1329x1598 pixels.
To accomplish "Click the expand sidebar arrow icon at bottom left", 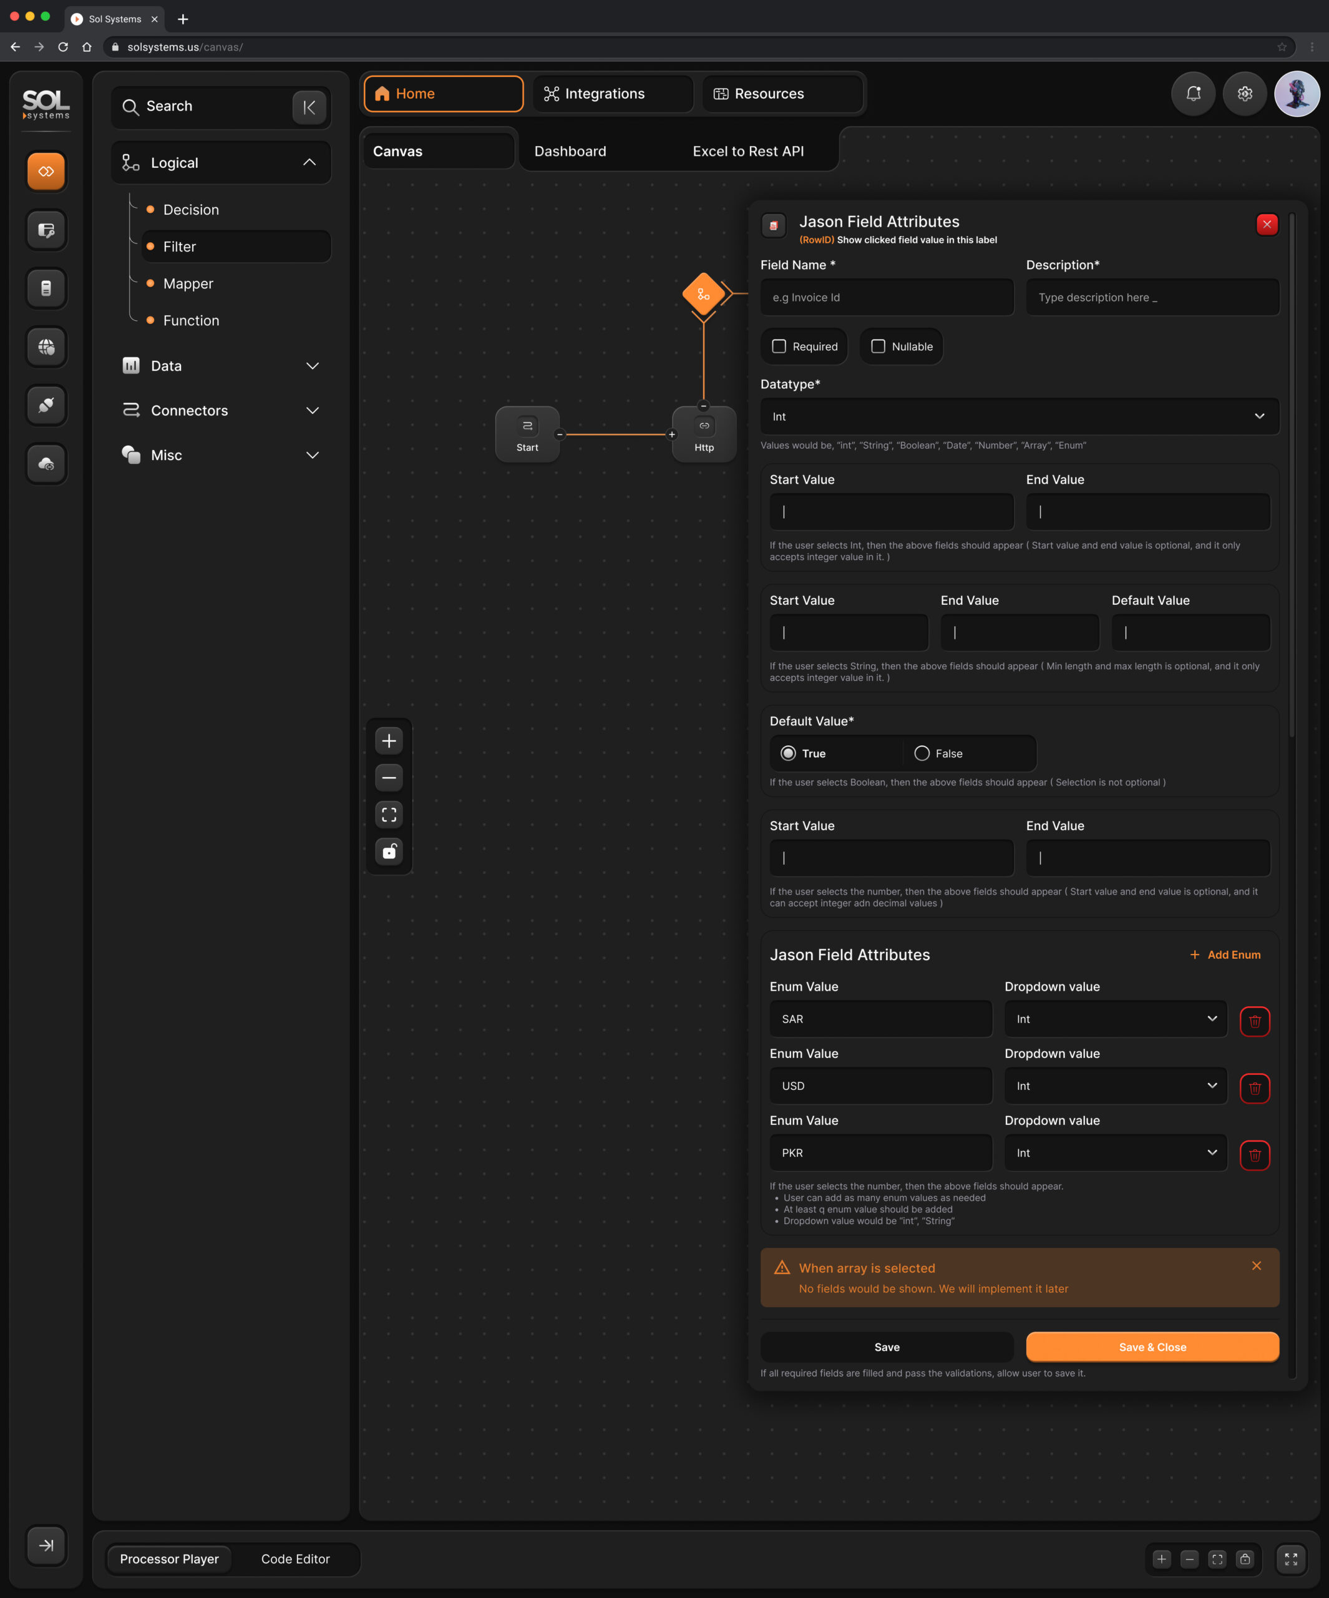I will coord(46,1545).
